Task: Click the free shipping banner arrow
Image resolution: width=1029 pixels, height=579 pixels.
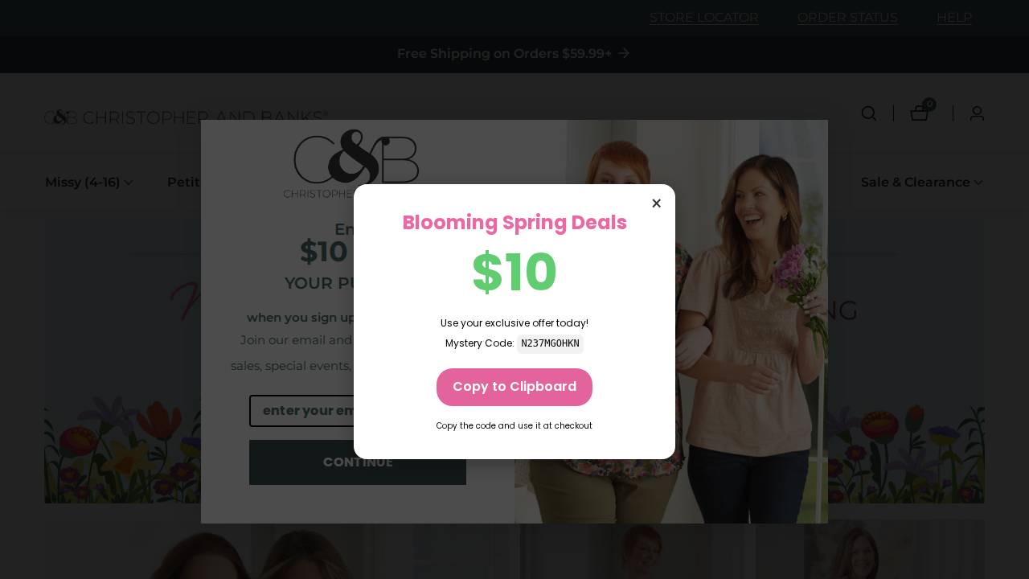Action: click(624, 53)
